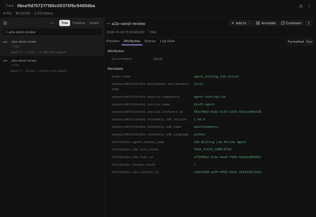Viewport: 316px width, 217px height.
Task: Click the $0.00306 cost value
Action: tap(23, 13)
